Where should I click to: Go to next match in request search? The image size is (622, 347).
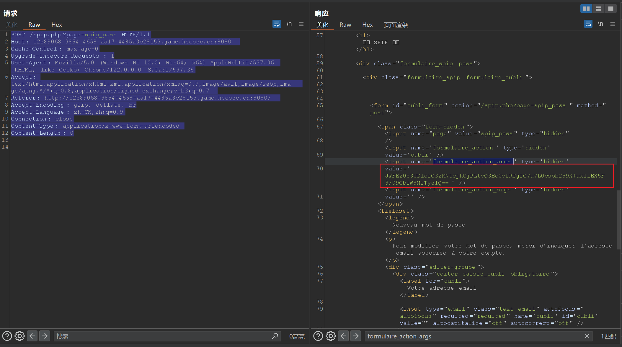[x=45, y=336]
